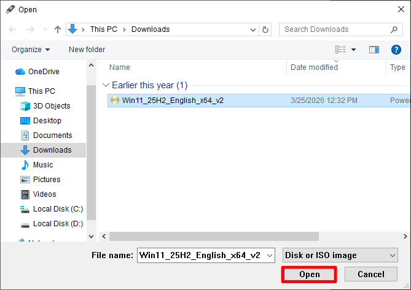The image size is (411, 290).
Task: Click the Desktop folder icon
Action: tap(25, 121)
